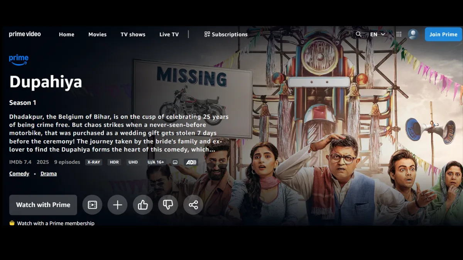
Task: Click the audio description AD badge
Action: (191, 162)
